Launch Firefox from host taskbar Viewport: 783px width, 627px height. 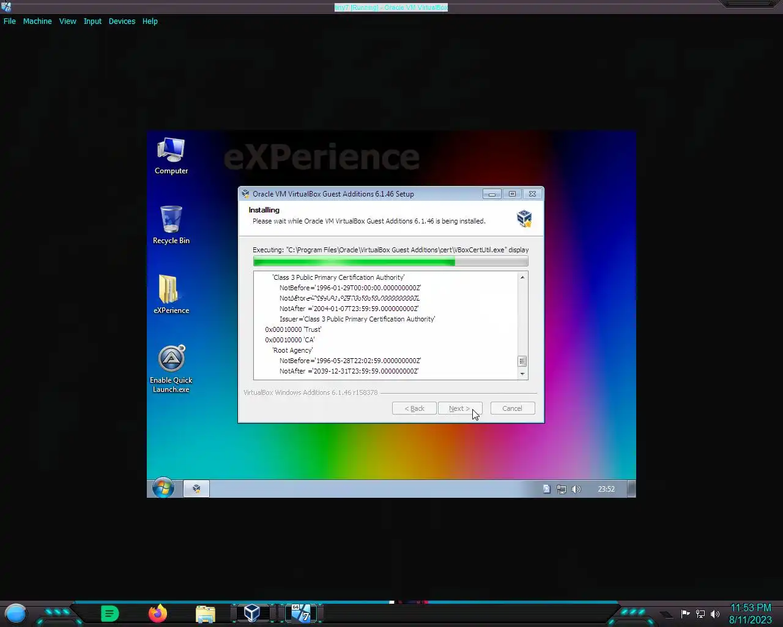click(158, 613)
